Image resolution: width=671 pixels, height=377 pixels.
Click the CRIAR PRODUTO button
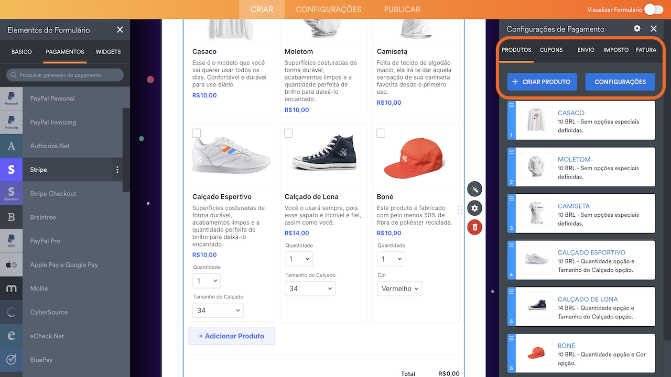(542, 82)
